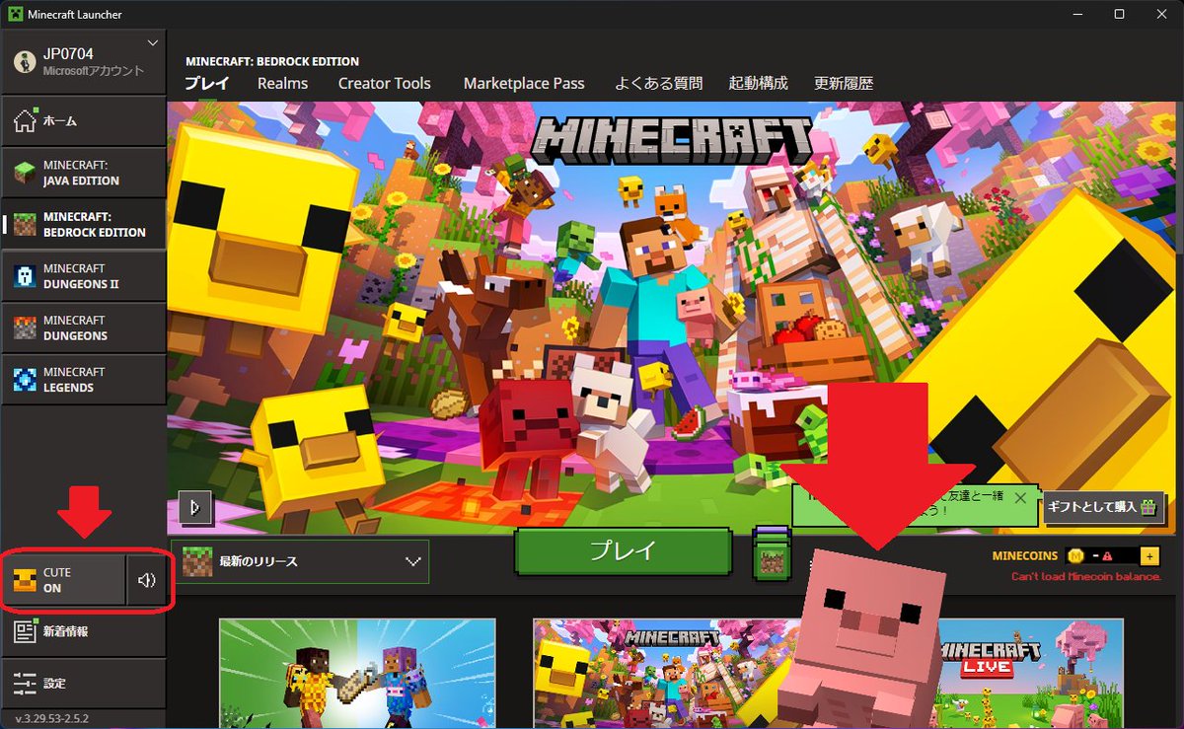The width and height of the screenshot is (1184, 729).
Task: Click the MINECOINS label
Action: [x=1024, y=556]
